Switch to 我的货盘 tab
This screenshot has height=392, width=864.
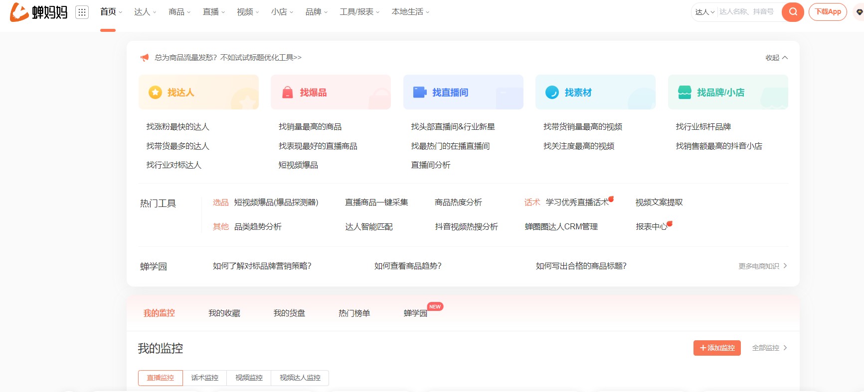289,313
